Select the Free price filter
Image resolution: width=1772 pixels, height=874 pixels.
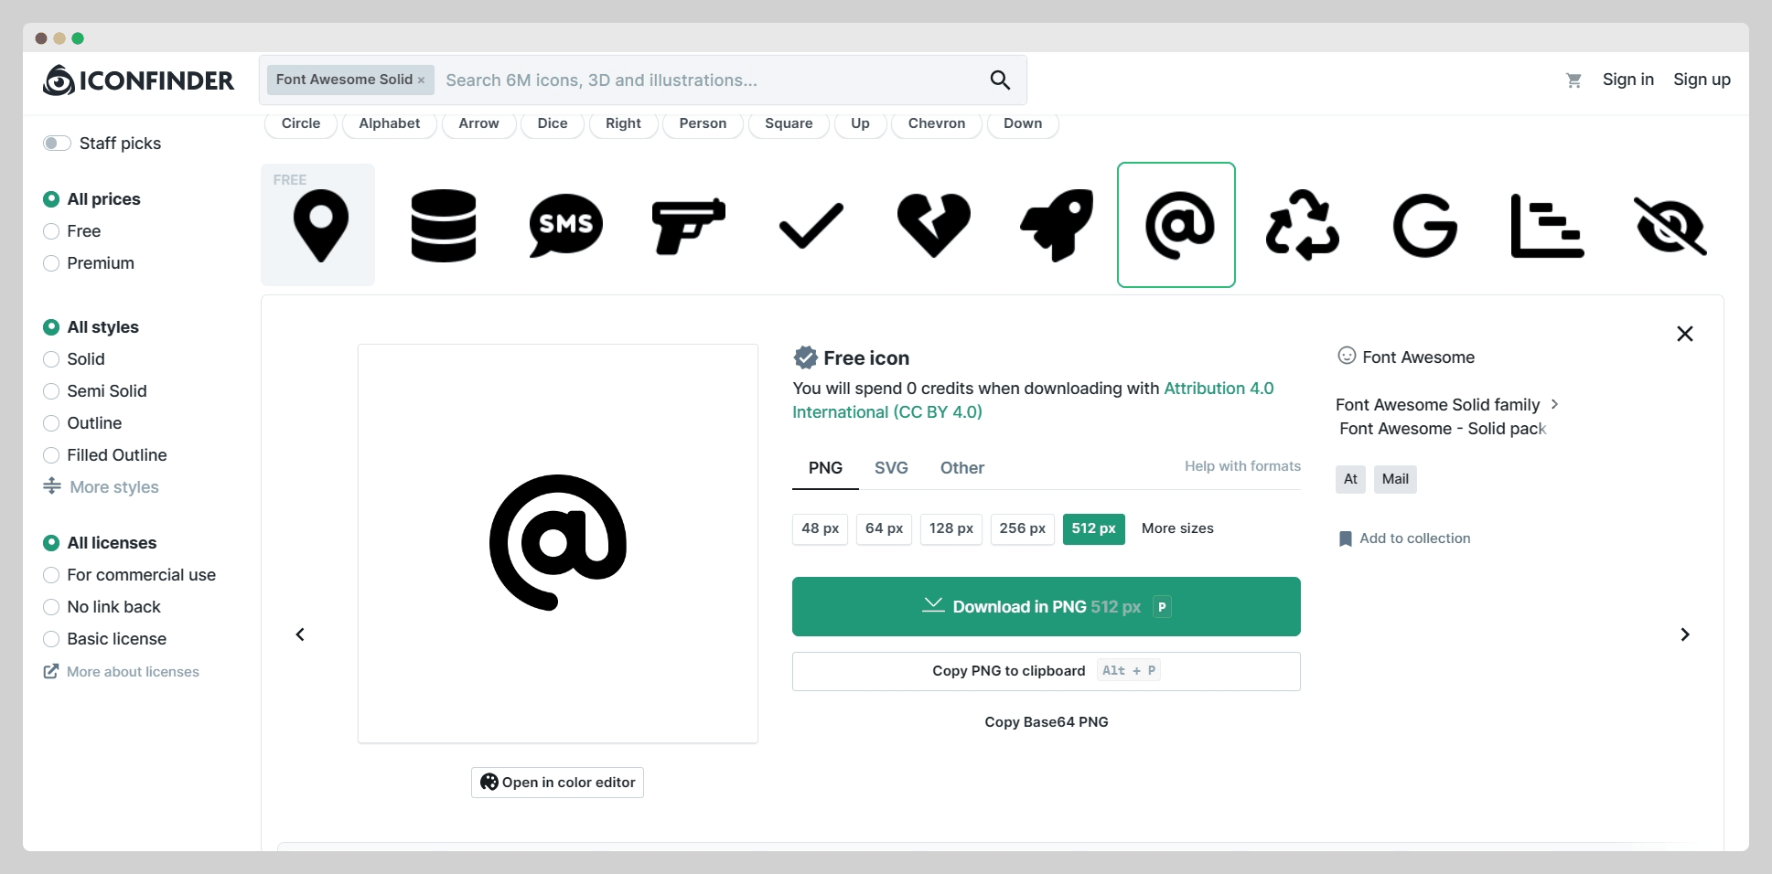point(52,231)
